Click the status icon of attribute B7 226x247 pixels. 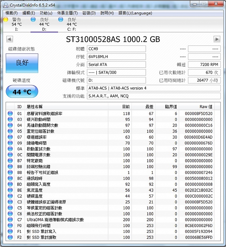[10, 160]
